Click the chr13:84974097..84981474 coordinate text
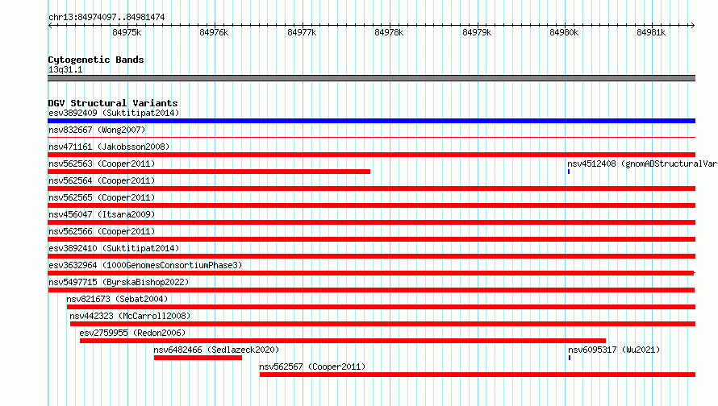This screenshot has width=718, height=406. click(106, 17)
